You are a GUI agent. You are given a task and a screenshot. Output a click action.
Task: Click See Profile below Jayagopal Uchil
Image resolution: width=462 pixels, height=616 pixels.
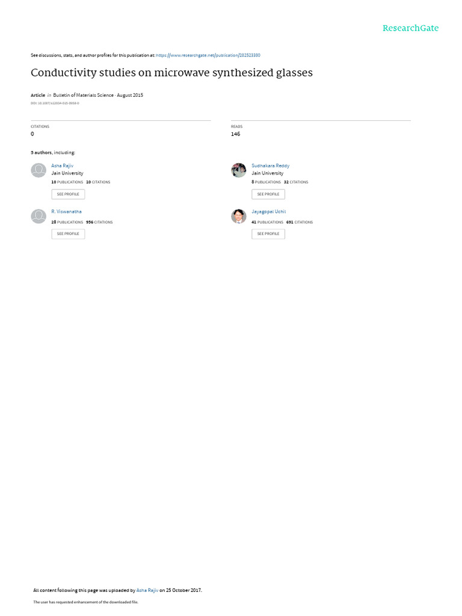click(x=268, y=233)
